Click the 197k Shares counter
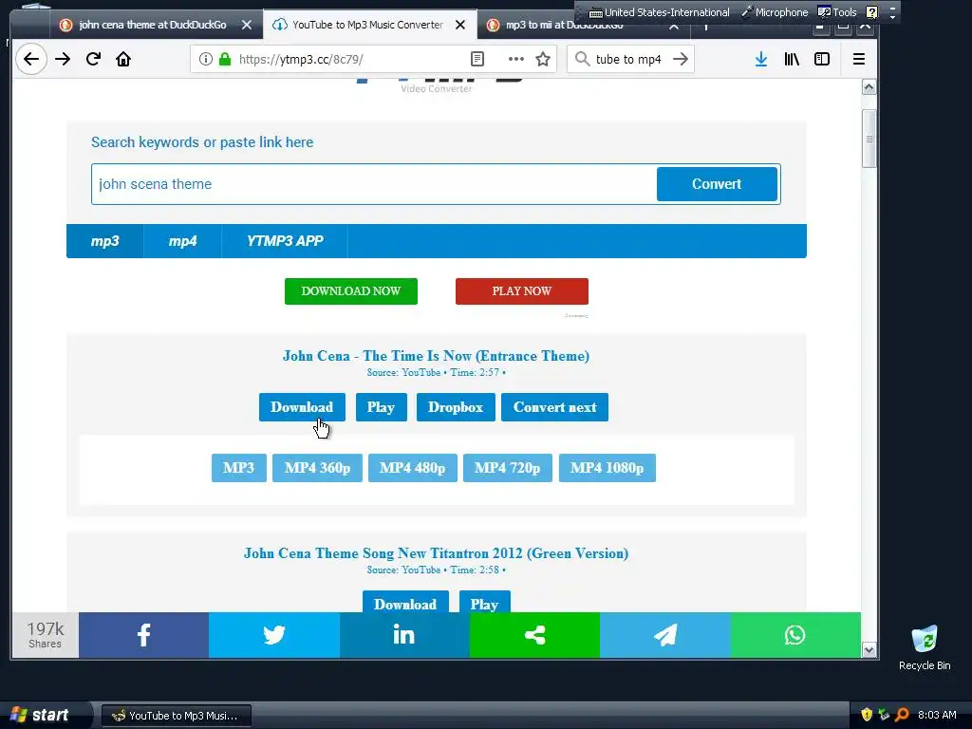Image resolution: width=972 pixels, height=729 pixels. 46,635
